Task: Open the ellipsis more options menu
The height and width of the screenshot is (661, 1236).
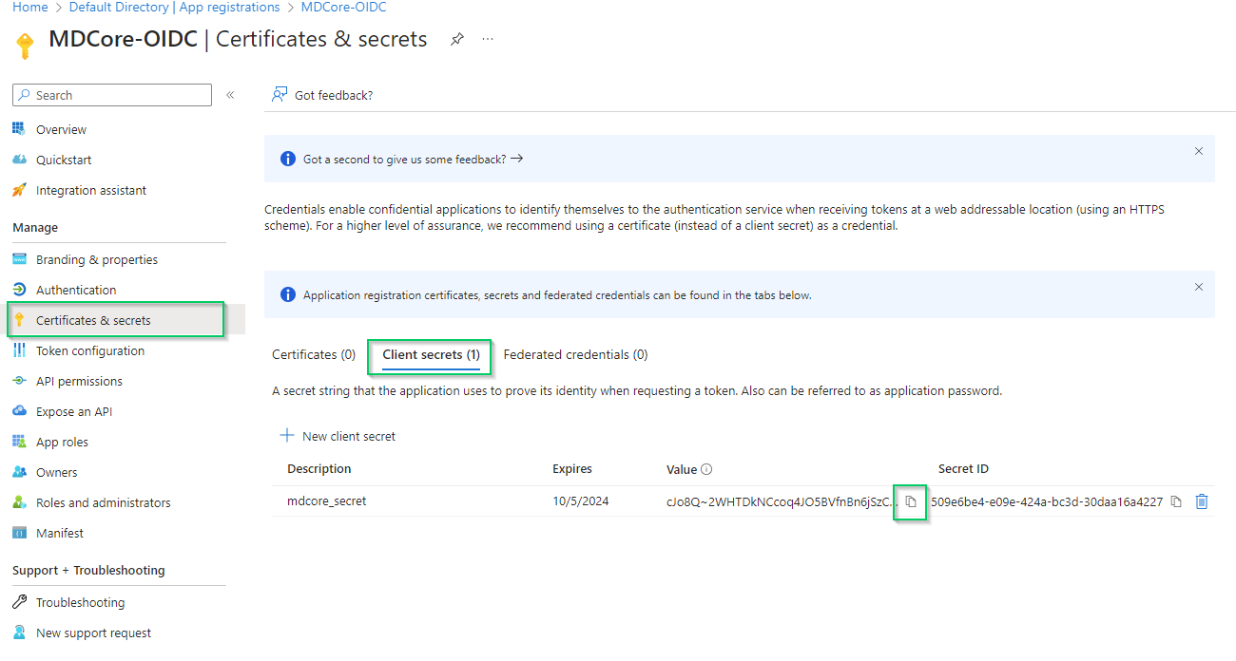Action: click(488, 40)
